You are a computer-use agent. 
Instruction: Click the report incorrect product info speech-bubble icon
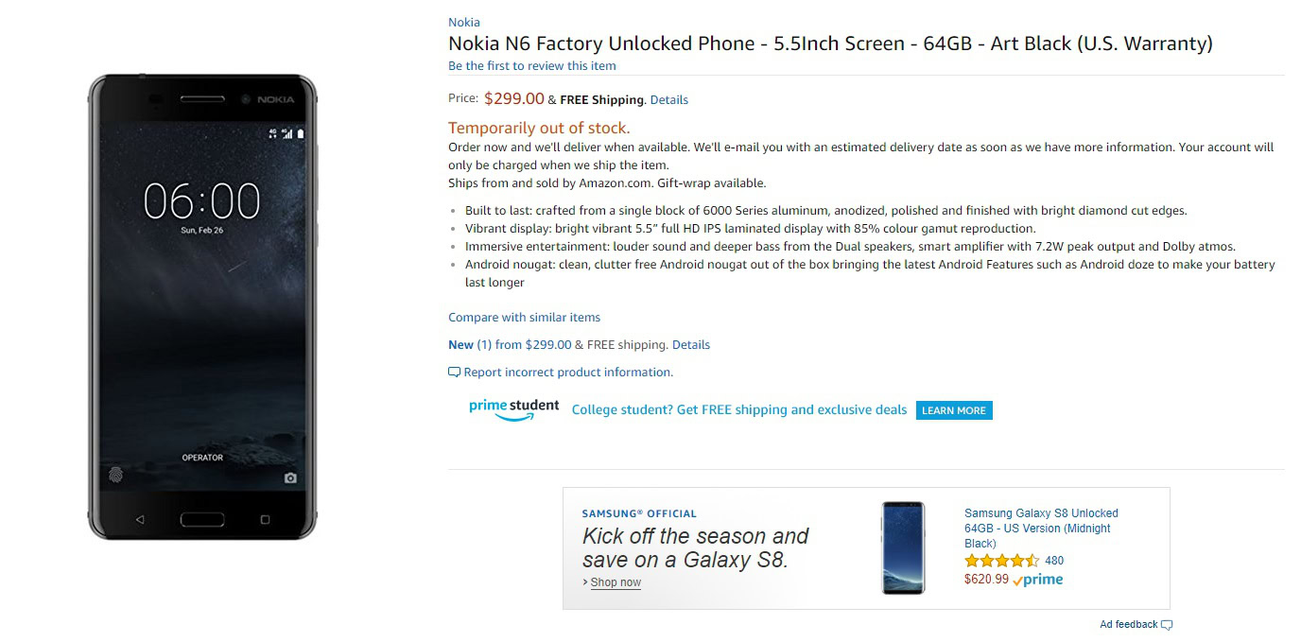coord(454,373)
